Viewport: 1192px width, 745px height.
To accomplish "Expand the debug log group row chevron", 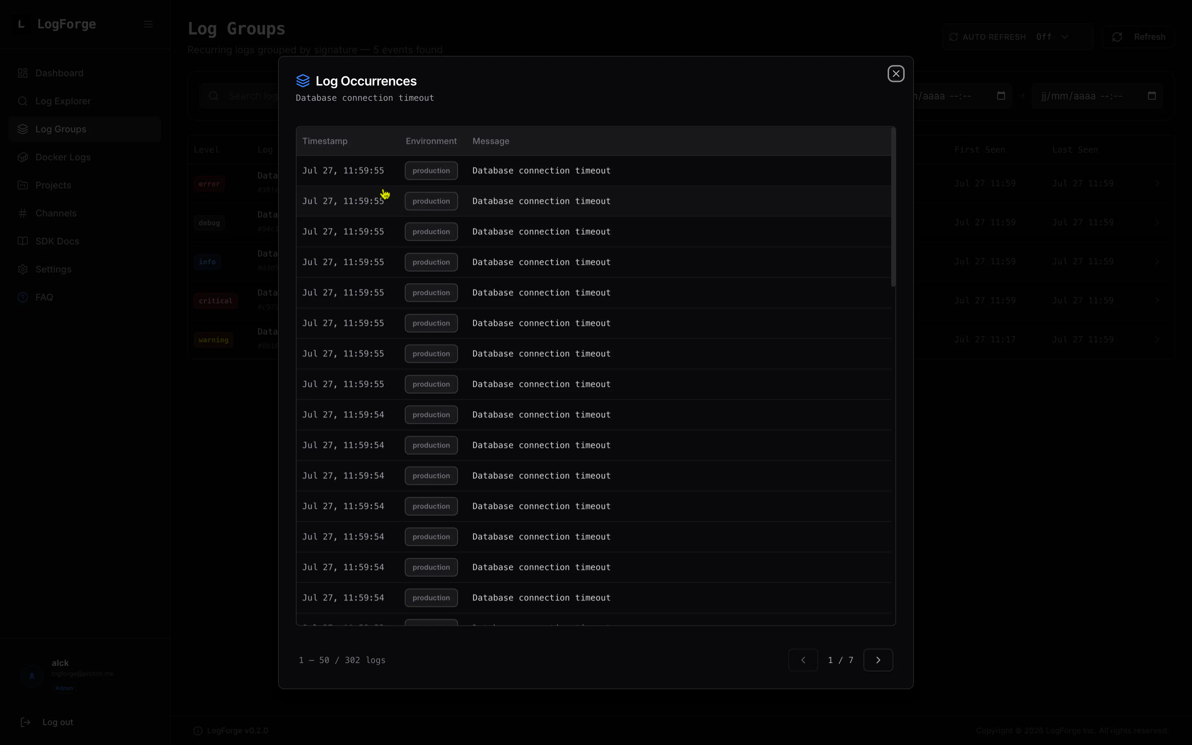I will (1157, 222).
